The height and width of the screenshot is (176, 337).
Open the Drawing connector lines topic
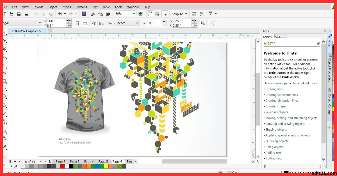coord(282,95)
